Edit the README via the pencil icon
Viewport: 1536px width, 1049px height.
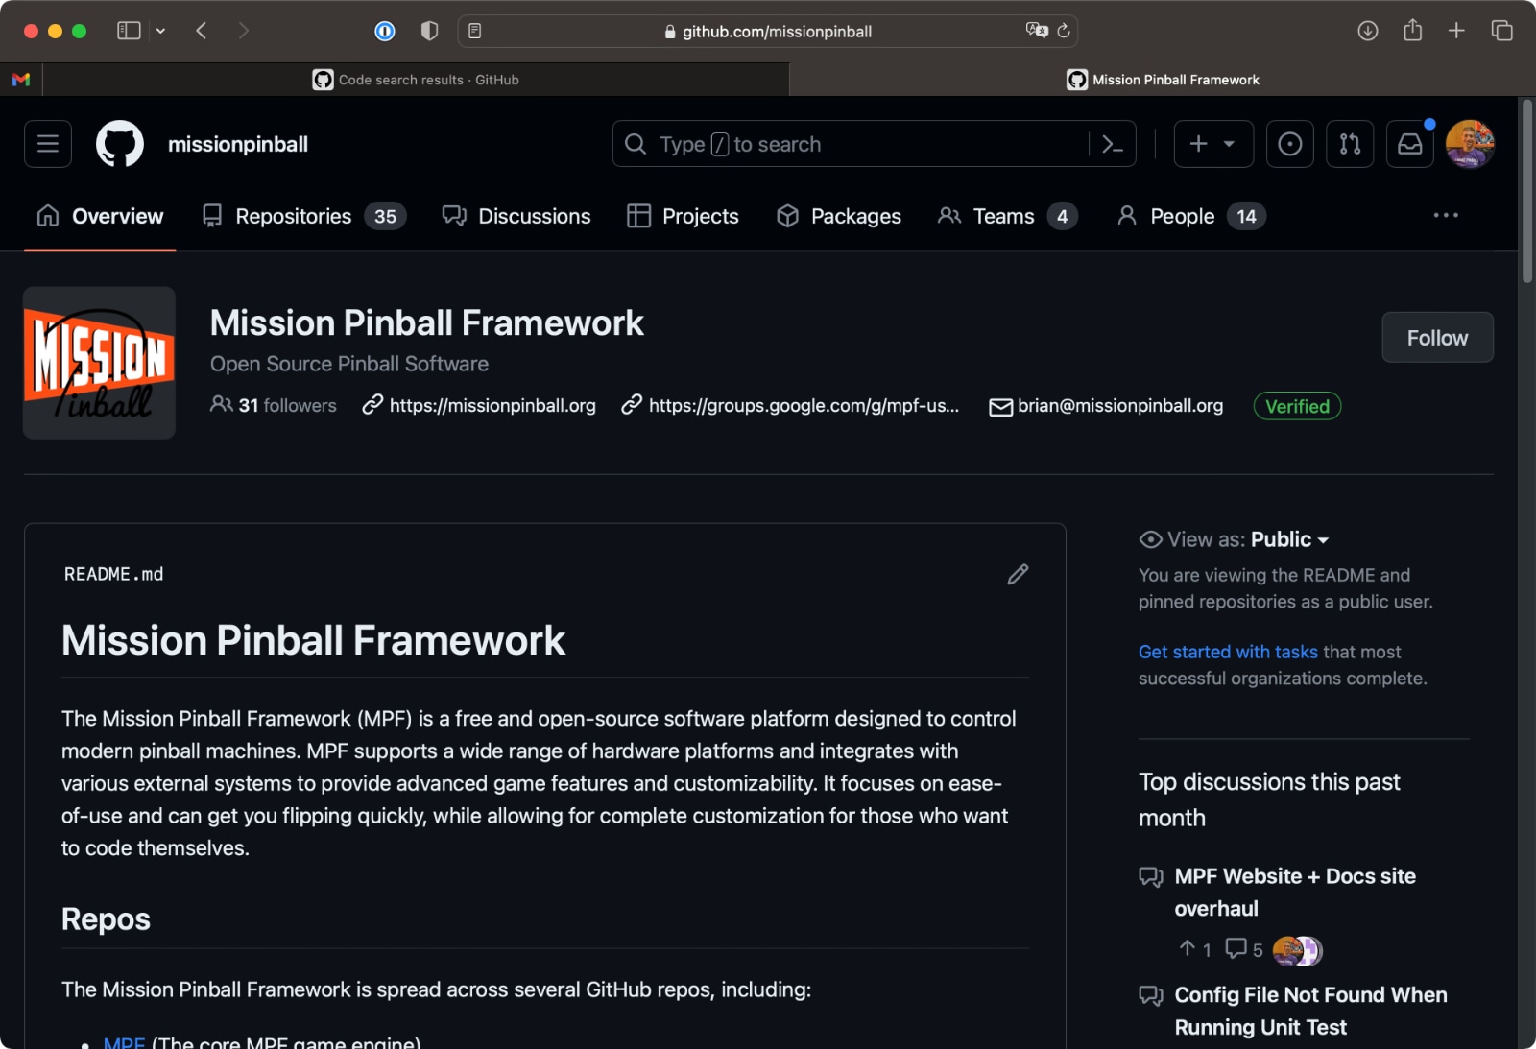click(x=1018, y=574)
